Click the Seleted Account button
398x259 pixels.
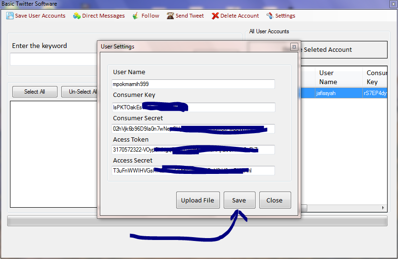tap(344, 50)
